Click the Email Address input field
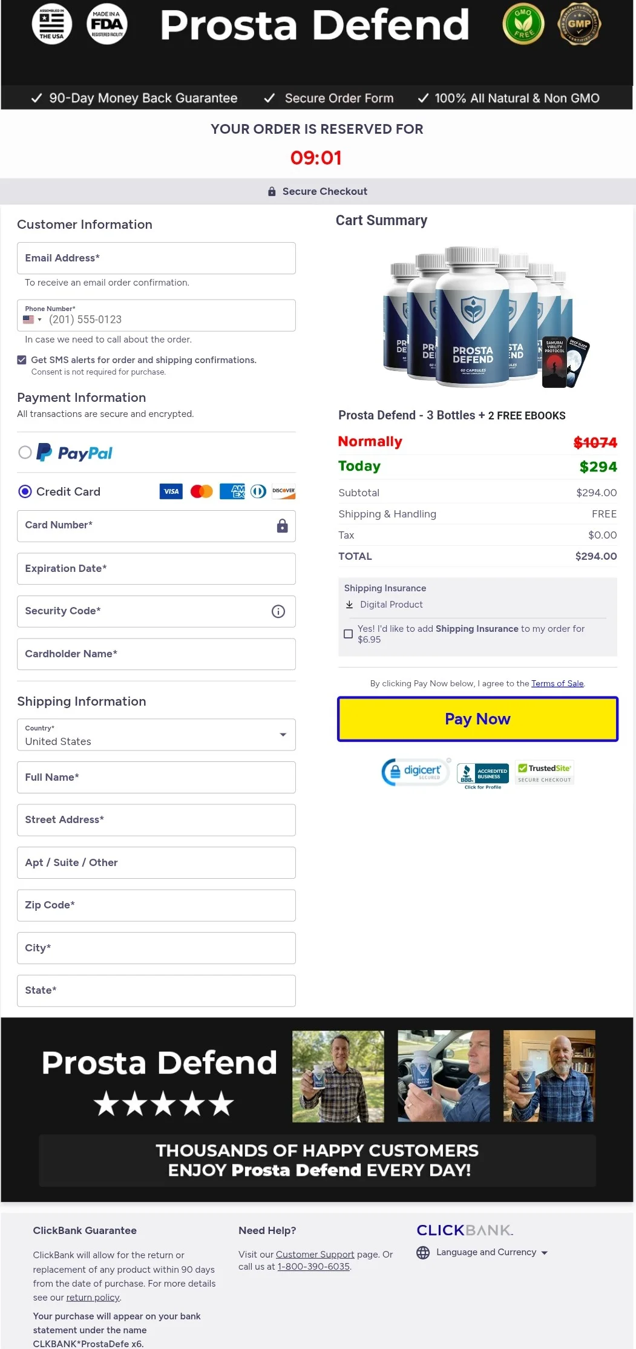Image resolution: width=636 pixels, height=1349 pixels. pyautogui.click(x=156, y=258)
